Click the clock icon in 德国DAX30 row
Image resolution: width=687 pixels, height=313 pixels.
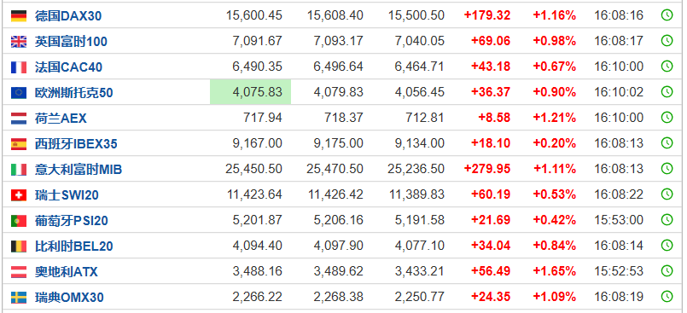click(x=667, y=15)
